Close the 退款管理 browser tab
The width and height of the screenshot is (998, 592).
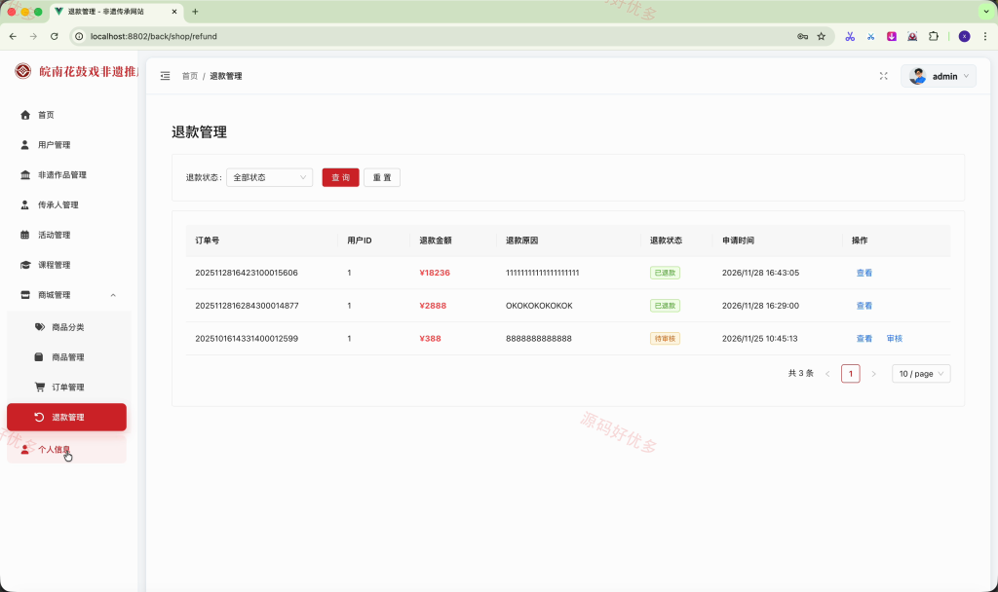(174, 12)
